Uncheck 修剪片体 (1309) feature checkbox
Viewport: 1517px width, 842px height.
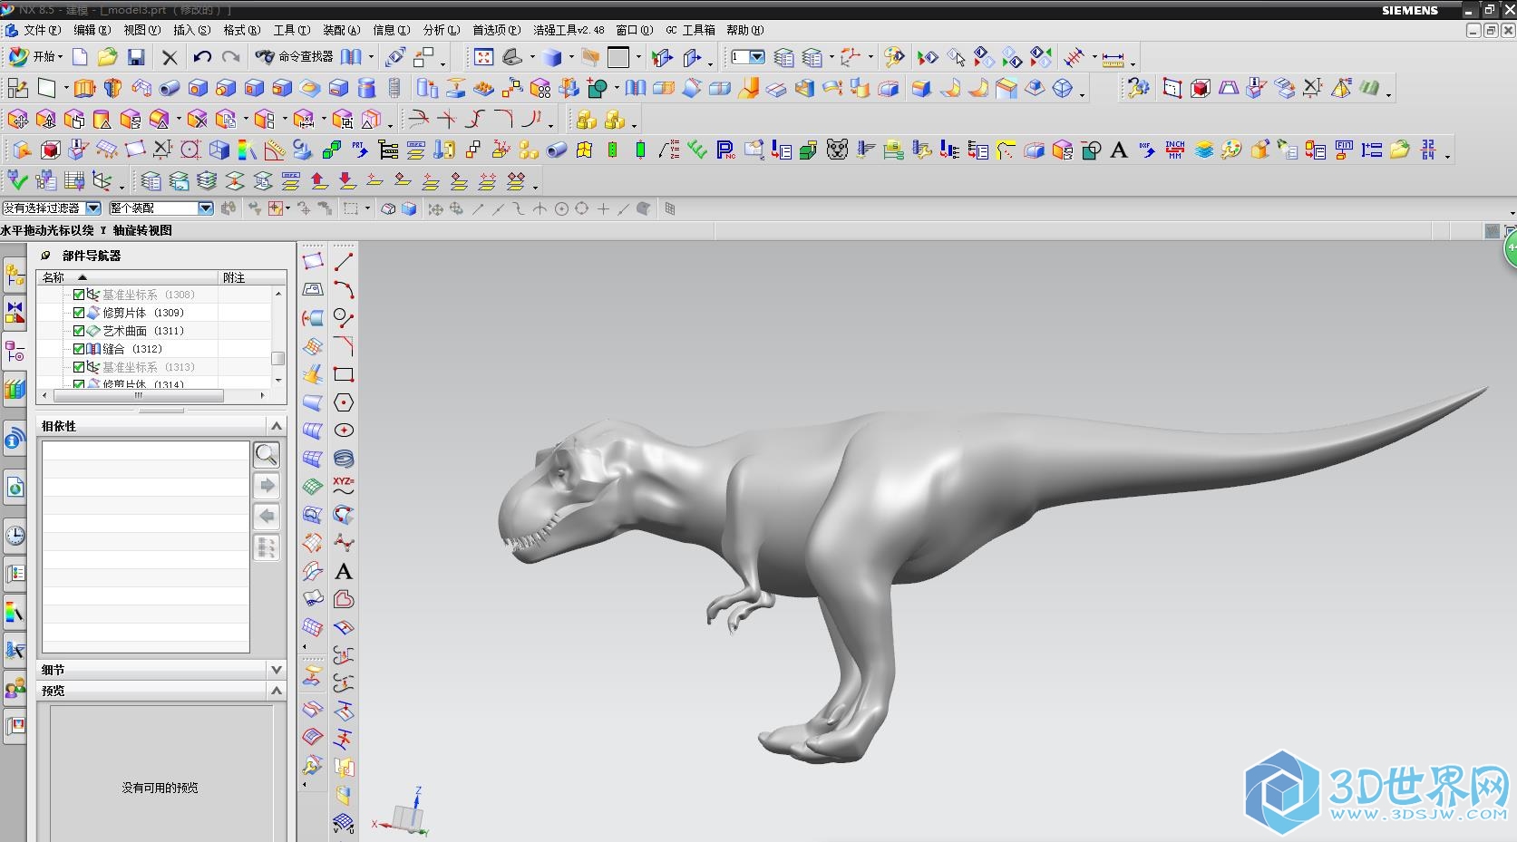[x=79, y=313]
